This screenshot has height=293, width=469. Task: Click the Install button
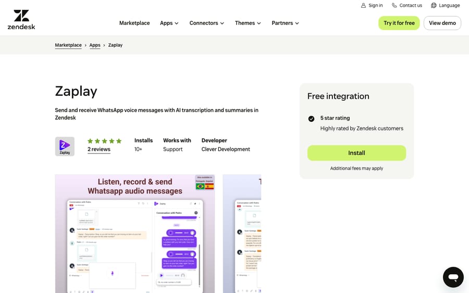pyautogui.click(x=356, y=153)
